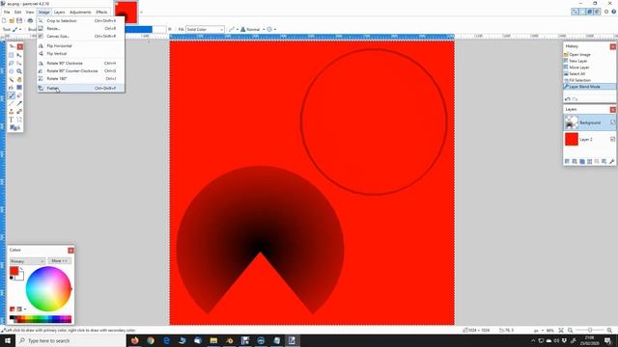Click Type here to search box
Viewport: 618px width, 347px height.
pos(70,340)
